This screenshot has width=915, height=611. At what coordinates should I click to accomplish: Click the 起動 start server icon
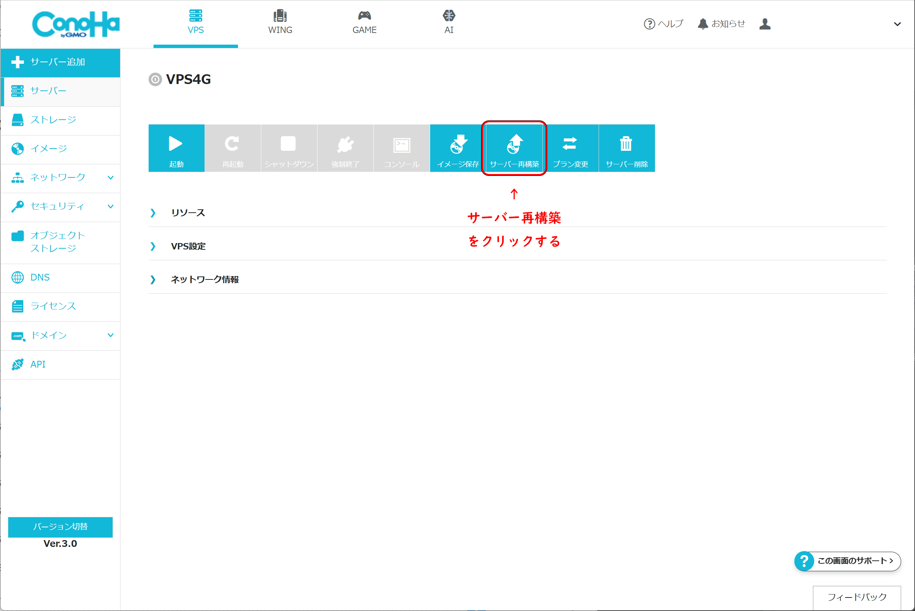point(176,148)
